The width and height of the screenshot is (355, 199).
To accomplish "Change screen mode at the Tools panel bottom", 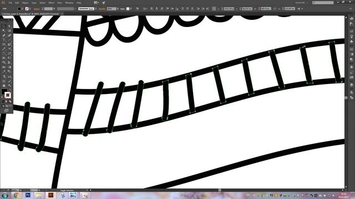I will point(6,111).
